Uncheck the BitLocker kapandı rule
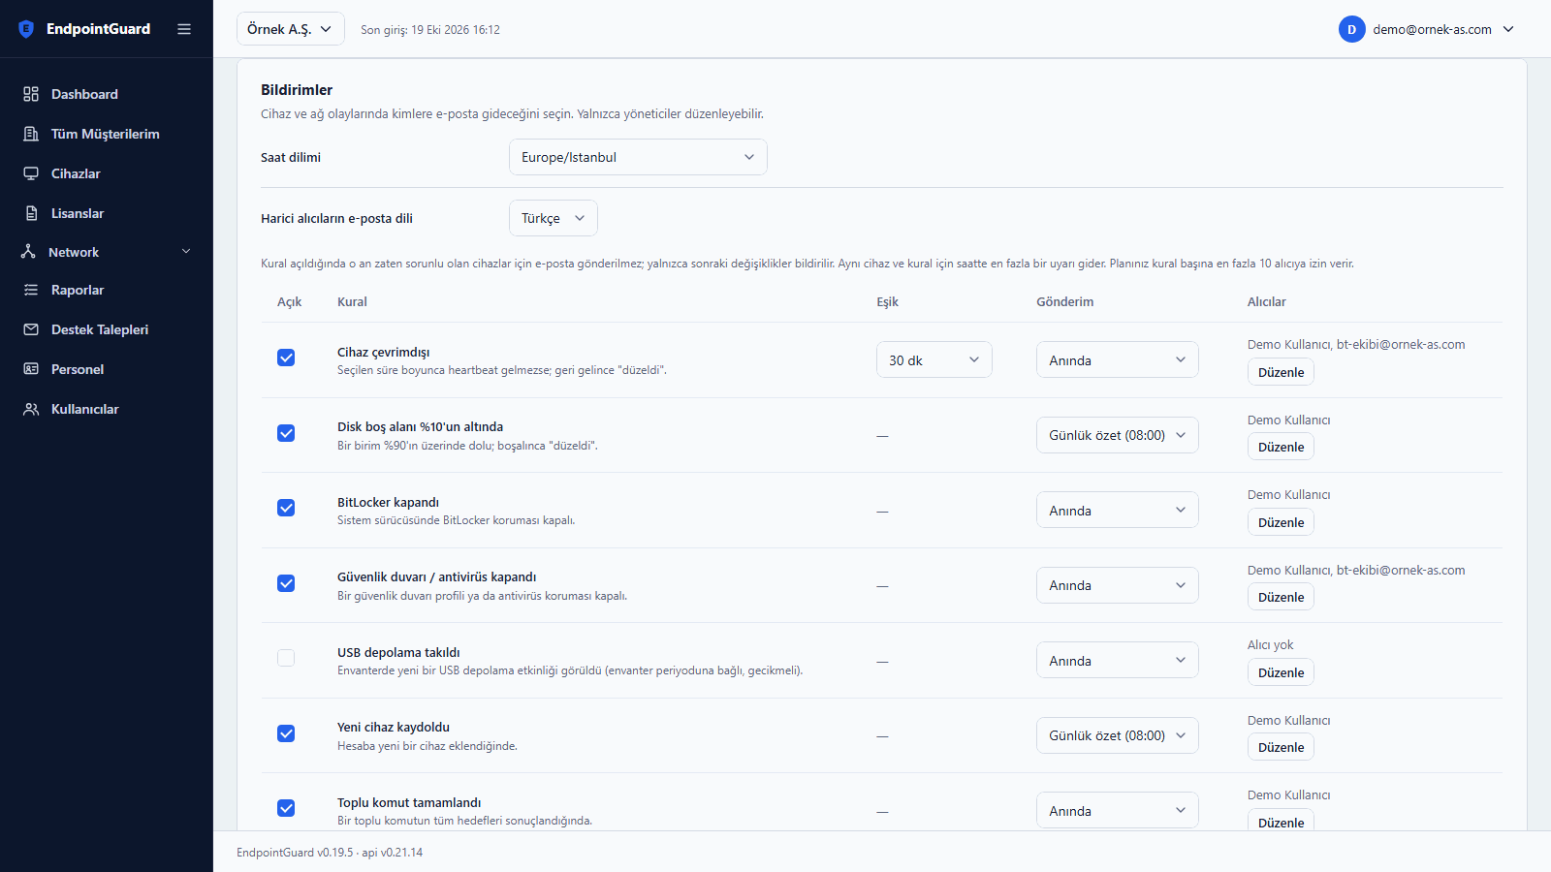1551x872 pixels. 286,508
